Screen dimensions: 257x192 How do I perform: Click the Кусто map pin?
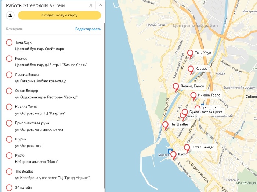173,155
